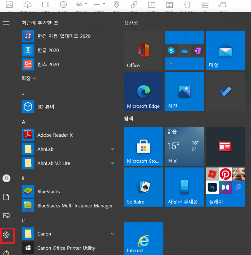Click the Power icon in Start sidebar
Screen dimensions: 251x255
[x=6, y=253]
